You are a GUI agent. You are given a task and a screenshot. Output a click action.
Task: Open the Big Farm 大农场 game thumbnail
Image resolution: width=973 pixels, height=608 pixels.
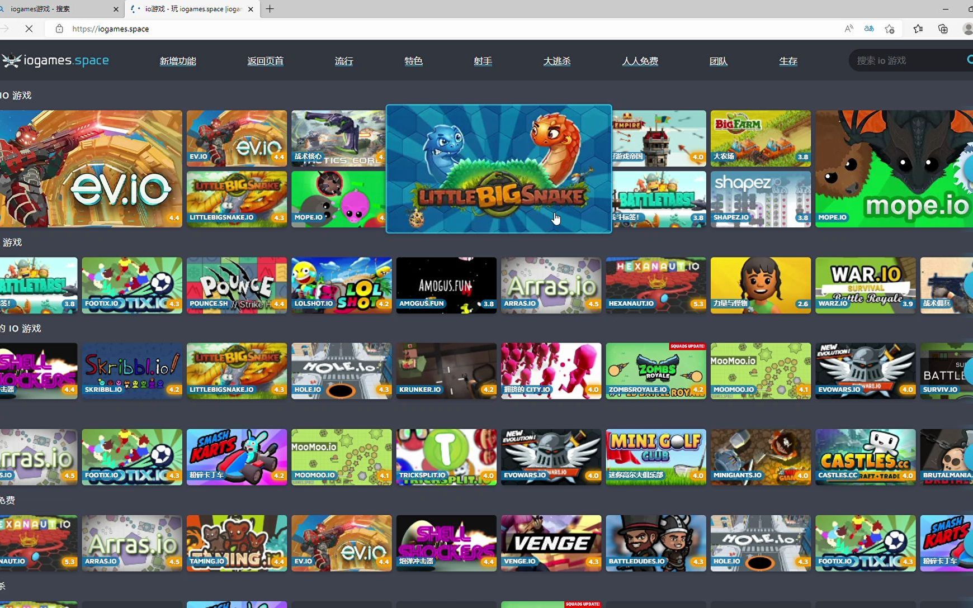(x=761, y=138)
